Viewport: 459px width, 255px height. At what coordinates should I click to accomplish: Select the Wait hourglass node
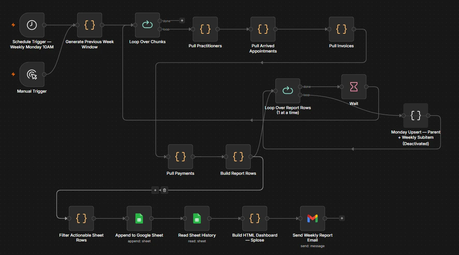354,87
